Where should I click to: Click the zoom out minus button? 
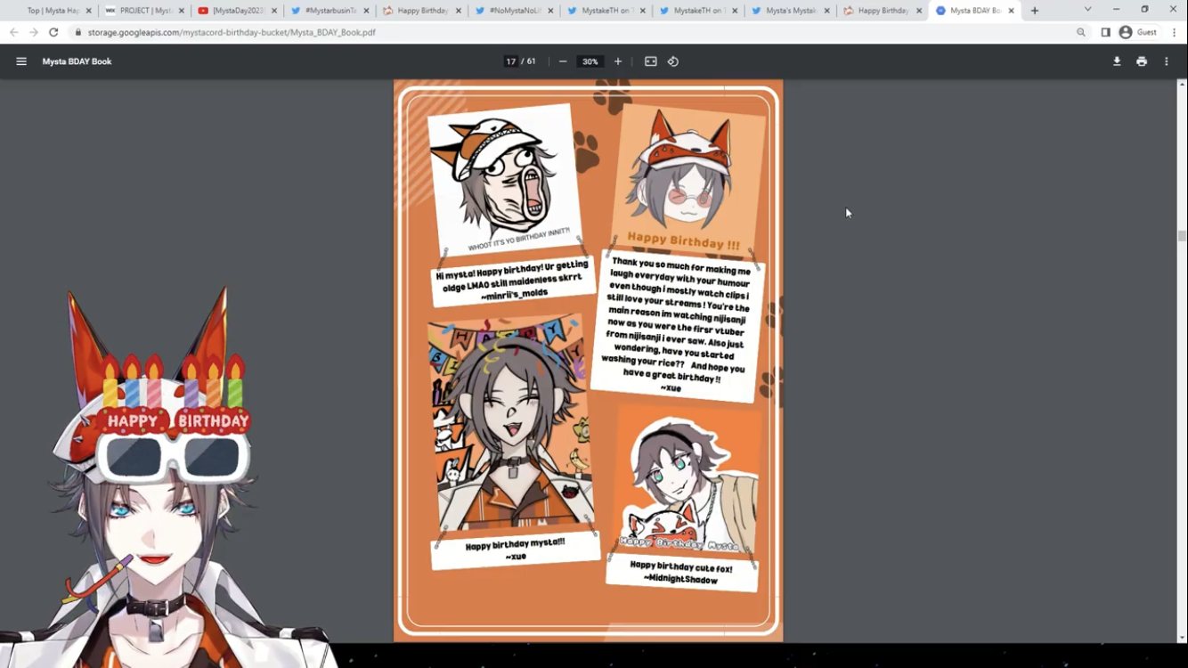click(x=563, y=61)
